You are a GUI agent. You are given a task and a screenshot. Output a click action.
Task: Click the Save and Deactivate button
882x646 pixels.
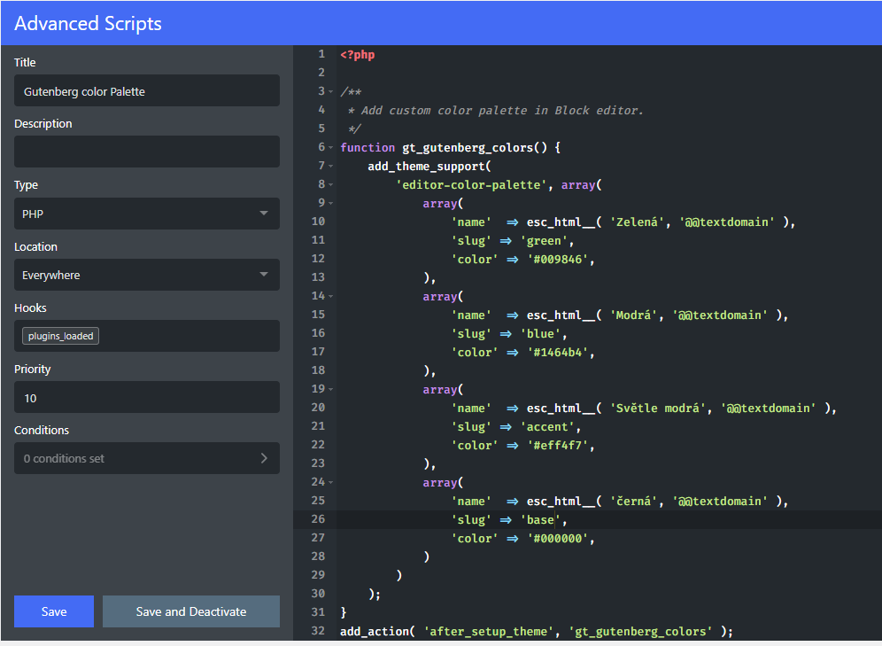click(x=191, y=611)
